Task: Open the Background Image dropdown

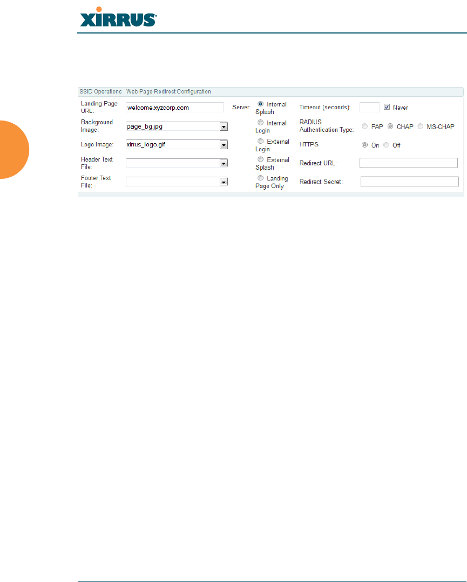Action: pyautogui.click(x=224, y=126)
